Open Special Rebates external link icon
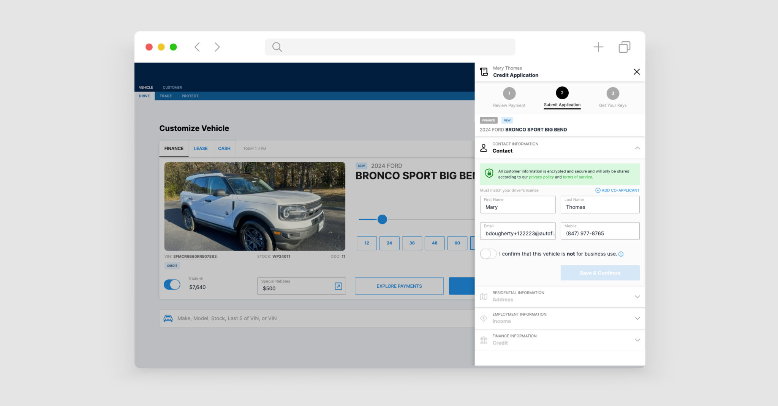 [x=338, y=286]
